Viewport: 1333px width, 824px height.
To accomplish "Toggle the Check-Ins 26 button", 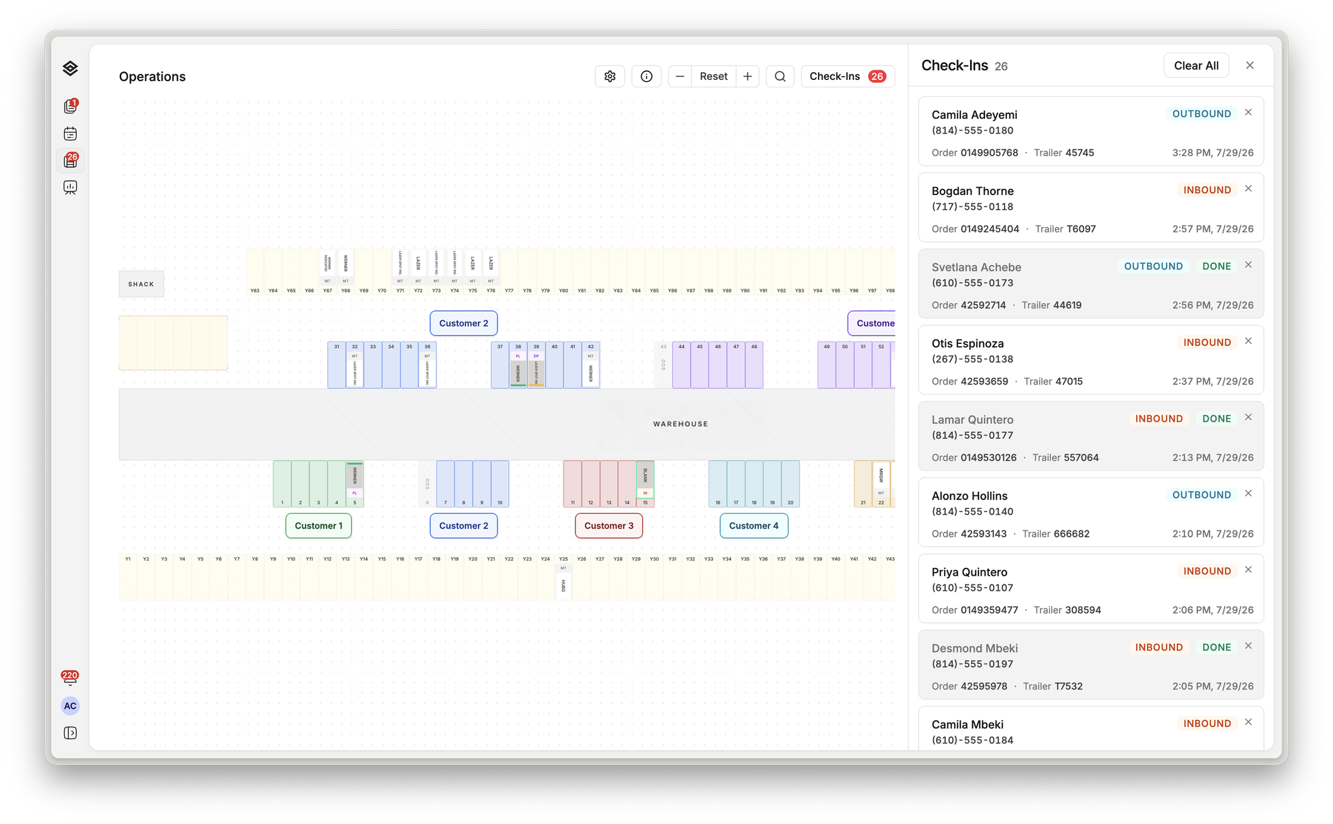I will tap(848, 76).
